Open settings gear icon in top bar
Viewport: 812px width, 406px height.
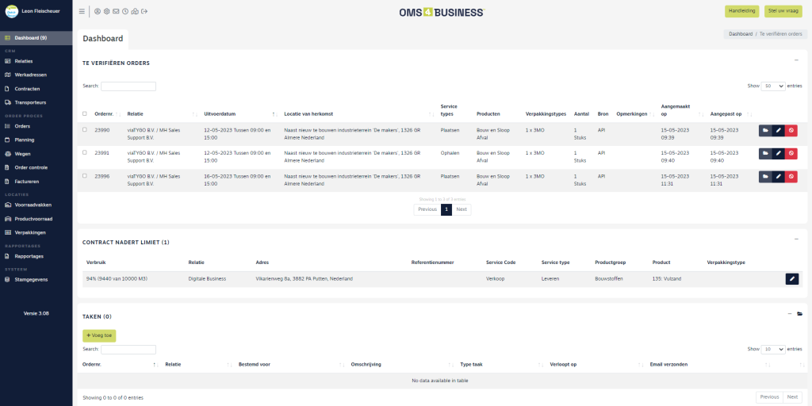pyautogui.click(x=107, y=11)
